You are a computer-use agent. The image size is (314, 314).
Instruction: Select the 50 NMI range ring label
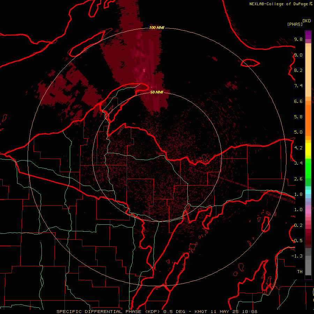(x=157, y=92)
